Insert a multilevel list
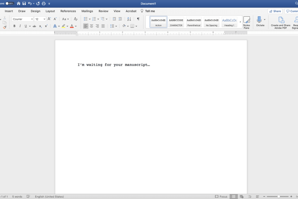The image size is (298, 199). [102, 19]
